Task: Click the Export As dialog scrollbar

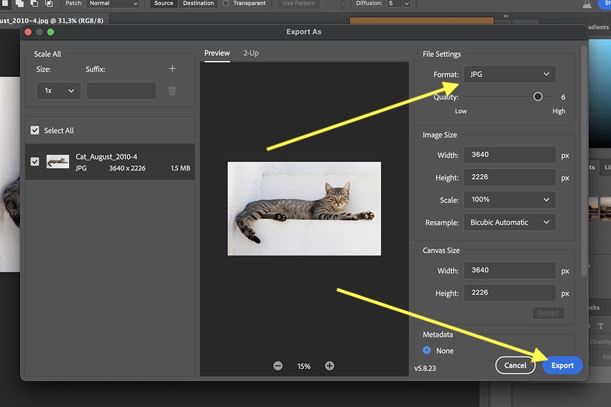Action: tap(584, 162)
